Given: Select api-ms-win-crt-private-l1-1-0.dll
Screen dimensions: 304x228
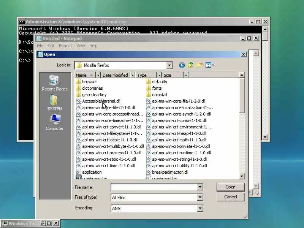Looking at the screenshot, I should click(178, 146).
